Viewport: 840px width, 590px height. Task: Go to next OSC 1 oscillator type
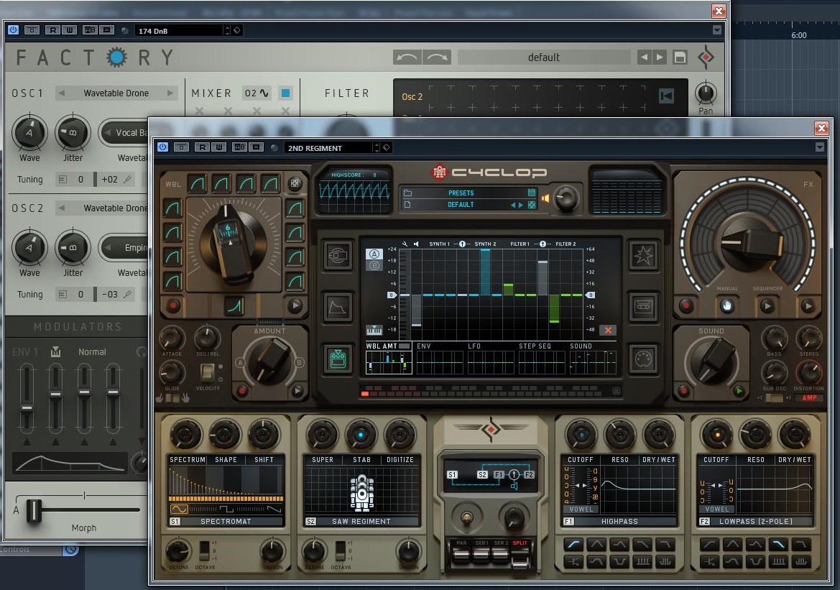pos(170,93)
